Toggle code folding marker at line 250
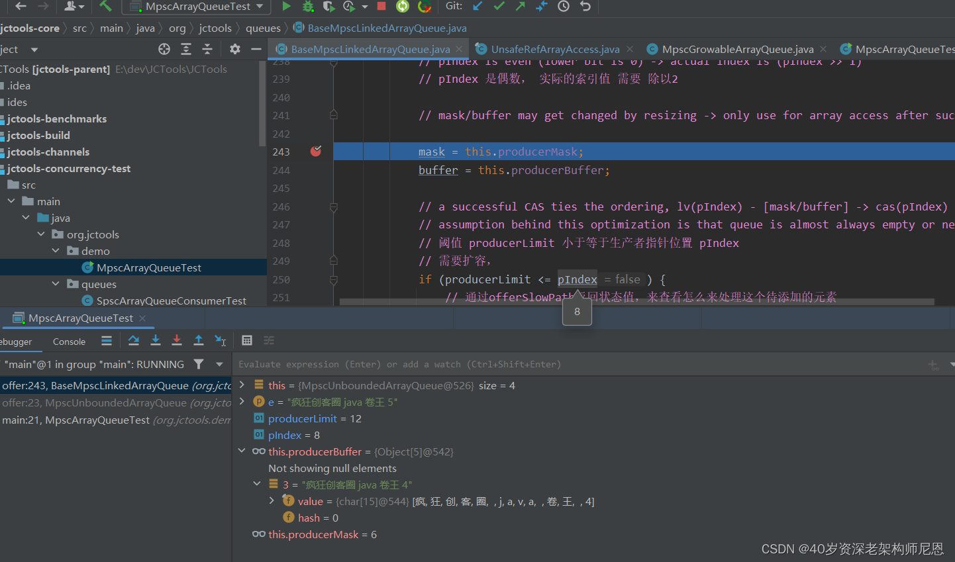 (334, 280)
